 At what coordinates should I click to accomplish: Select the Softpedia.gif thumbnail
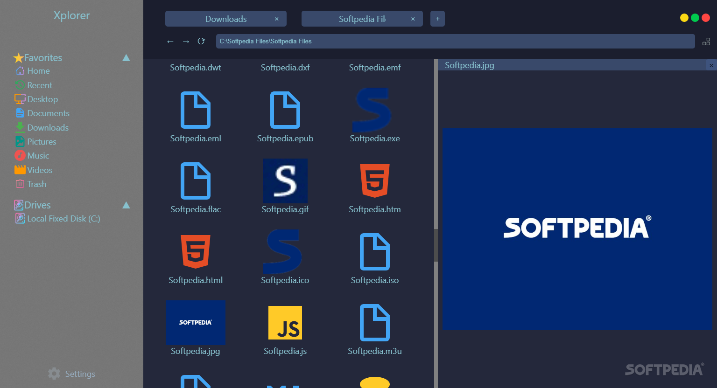pyautogui.click(x=285, y=181)
